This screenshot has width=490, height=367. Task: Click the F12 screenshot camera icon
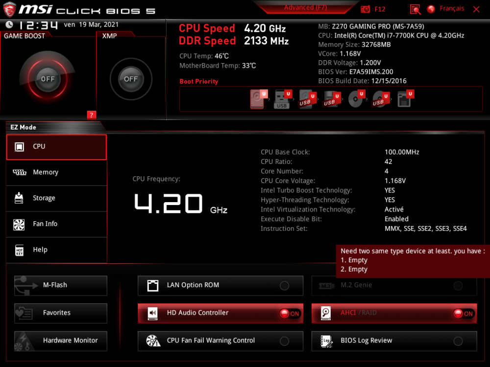(366, 9)
